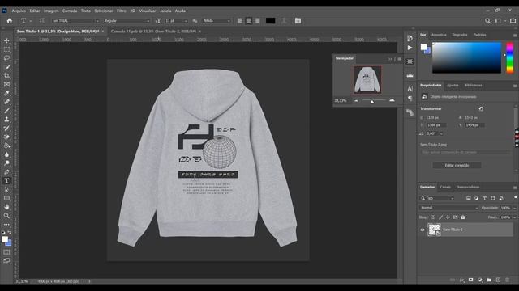The height and width of the screenshot is (291, 519).
Task: Toggle the type layer filter
Action: tap(485, 198)
